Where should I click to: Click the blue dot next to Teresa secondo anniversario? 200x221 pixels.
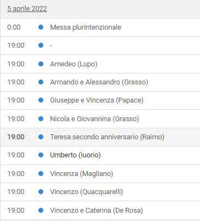(41, 137)
